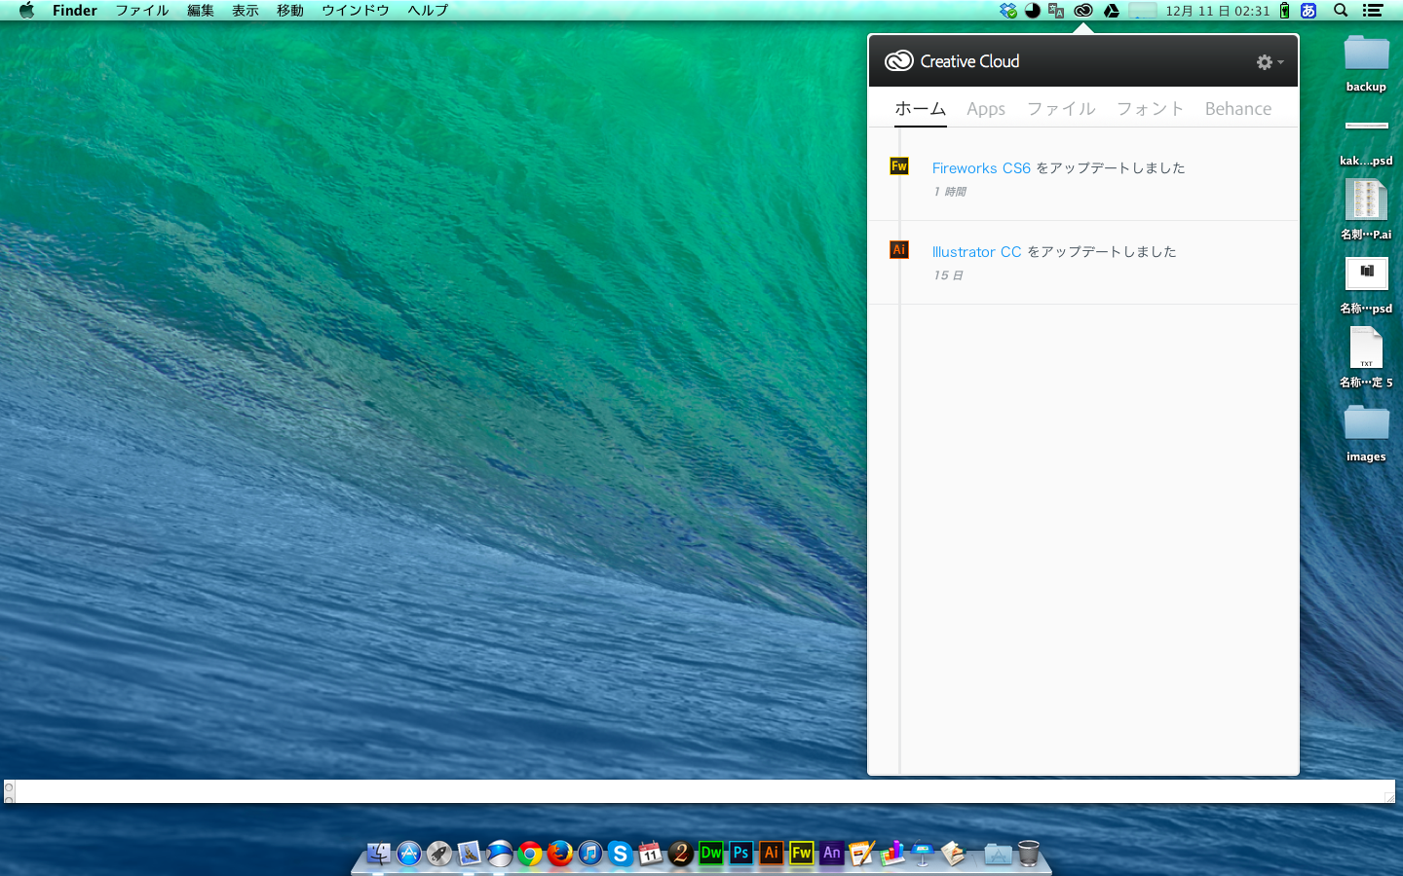Launch Illustrator from the Dock
The height and width of the screenshot is (876, 1403).
772,853
